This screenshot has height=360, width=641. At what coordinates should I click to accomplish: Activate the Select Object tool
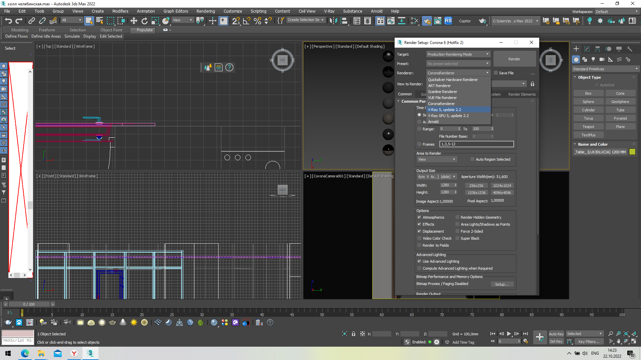89,21
